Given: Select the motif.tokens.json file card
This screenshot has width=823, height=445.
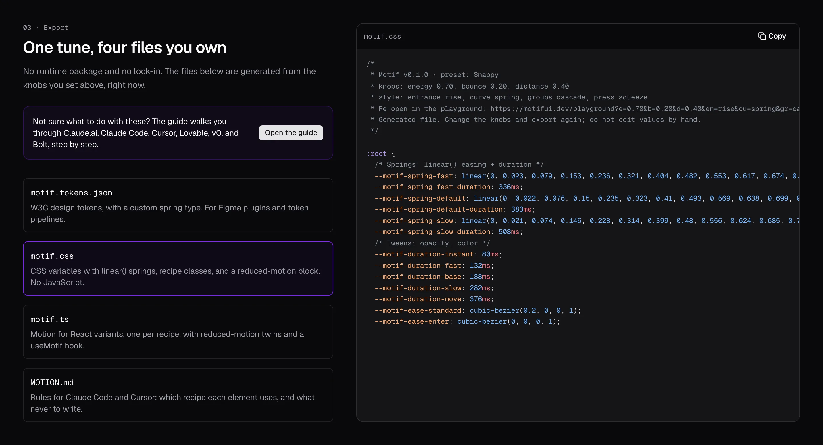Looking at the screenshot, I should click(178, 205).
